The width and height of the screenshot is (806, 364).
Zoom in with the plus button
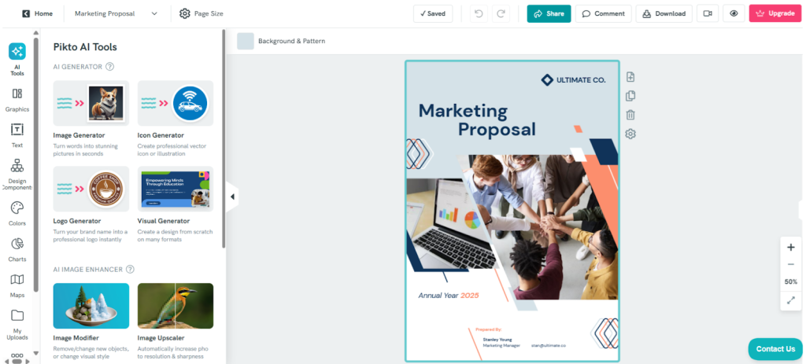point(790,247)
